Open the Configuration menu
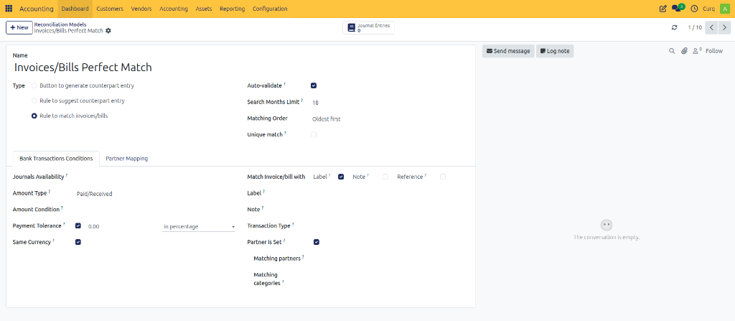 point(270,9)
